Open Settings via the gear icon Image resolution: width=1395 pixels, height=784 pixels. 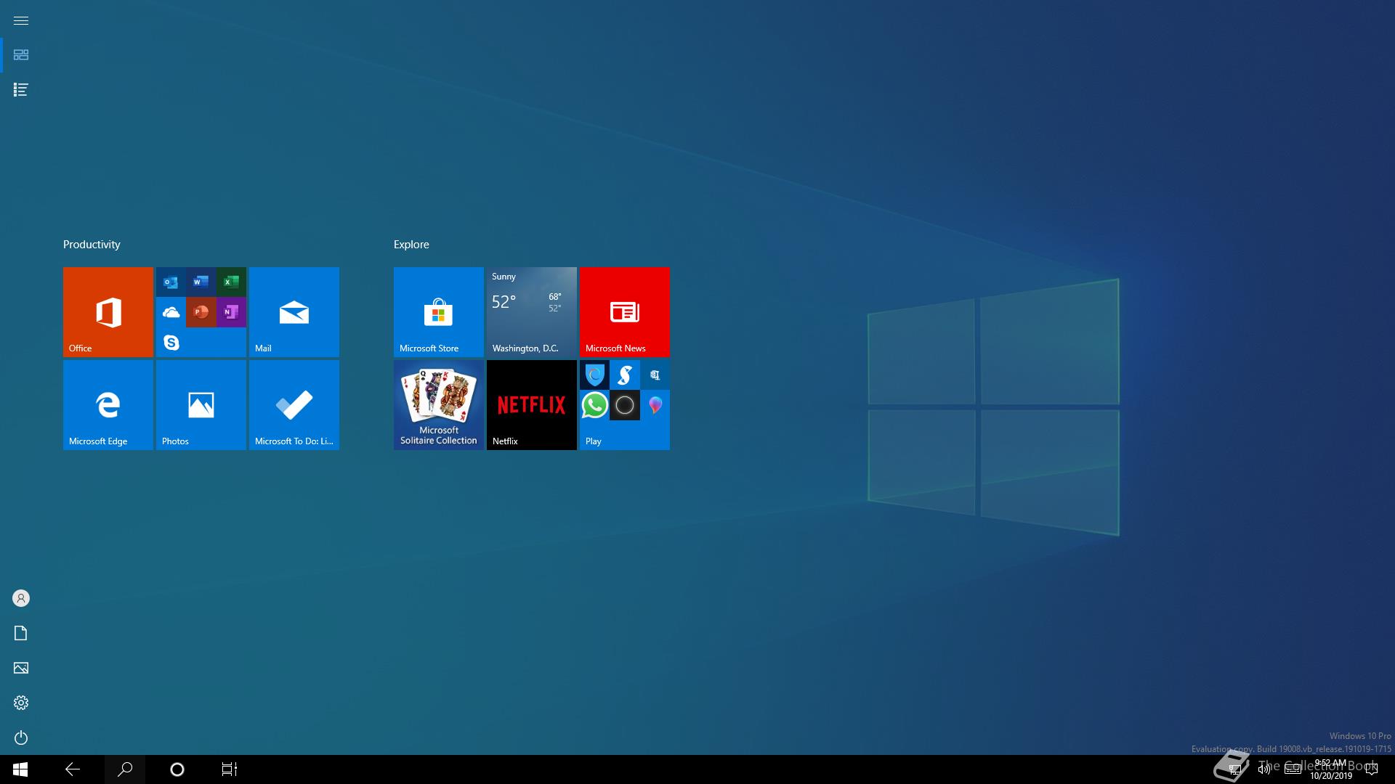tap(21, 703)
